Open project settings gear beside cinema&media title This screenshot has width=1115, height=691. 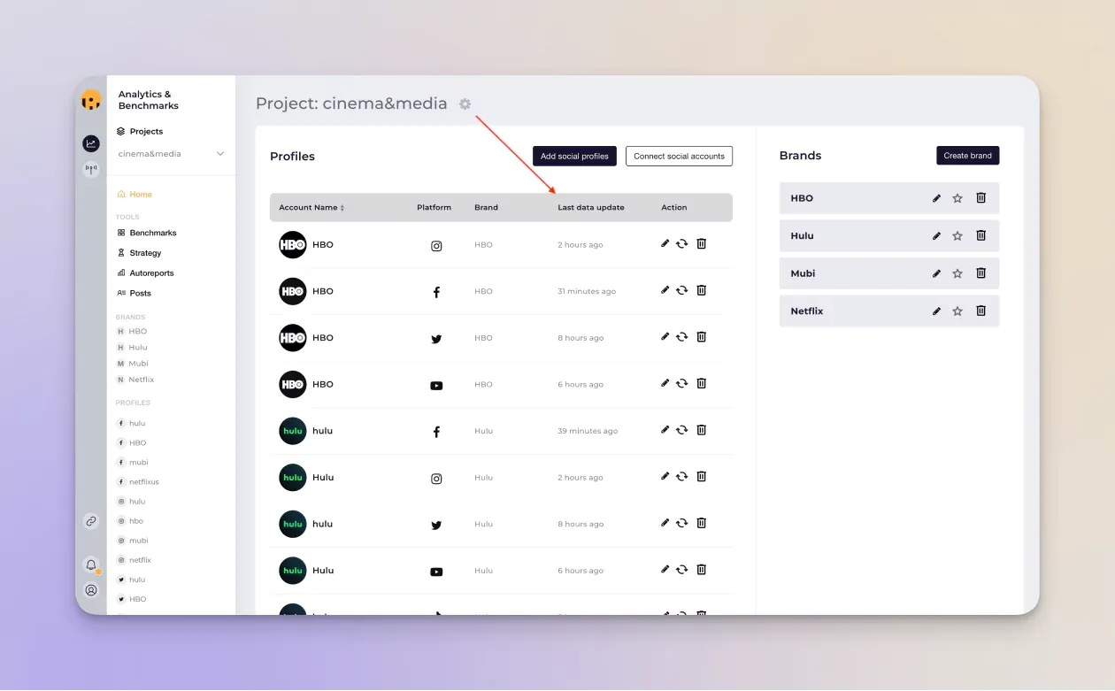pos(465,104)
